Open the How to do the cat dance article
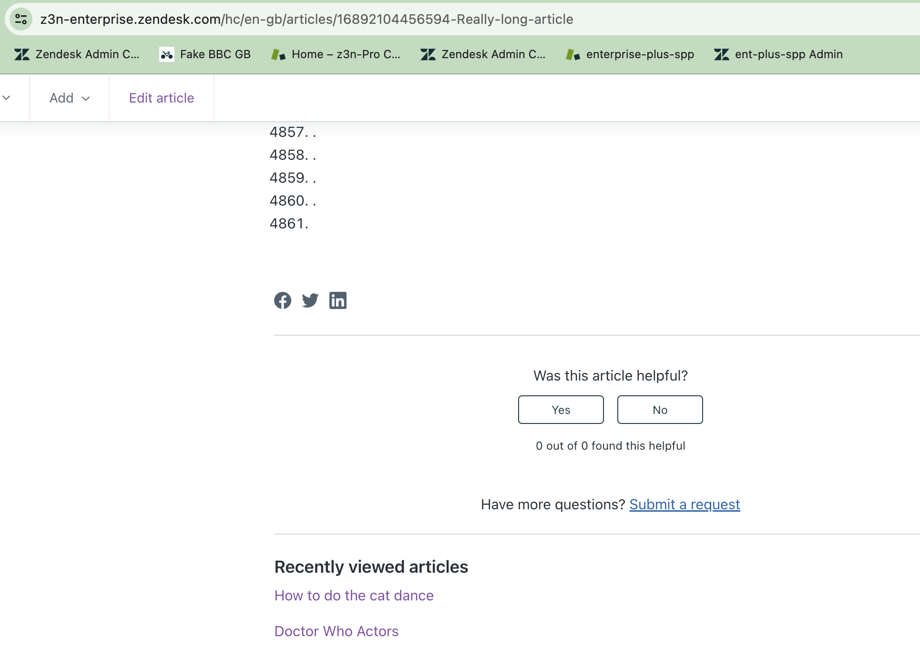Image resolution: width=920 pixels, height=660 pixels. point(354,595)
